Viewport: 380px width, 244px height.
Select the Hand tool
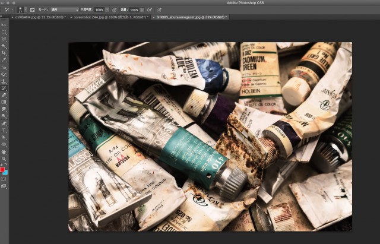coord(4,151)
